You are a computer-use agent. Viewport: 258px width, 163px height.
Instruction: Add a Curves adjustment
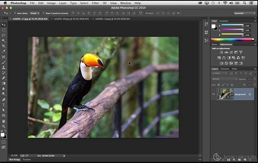coord(231,52)
